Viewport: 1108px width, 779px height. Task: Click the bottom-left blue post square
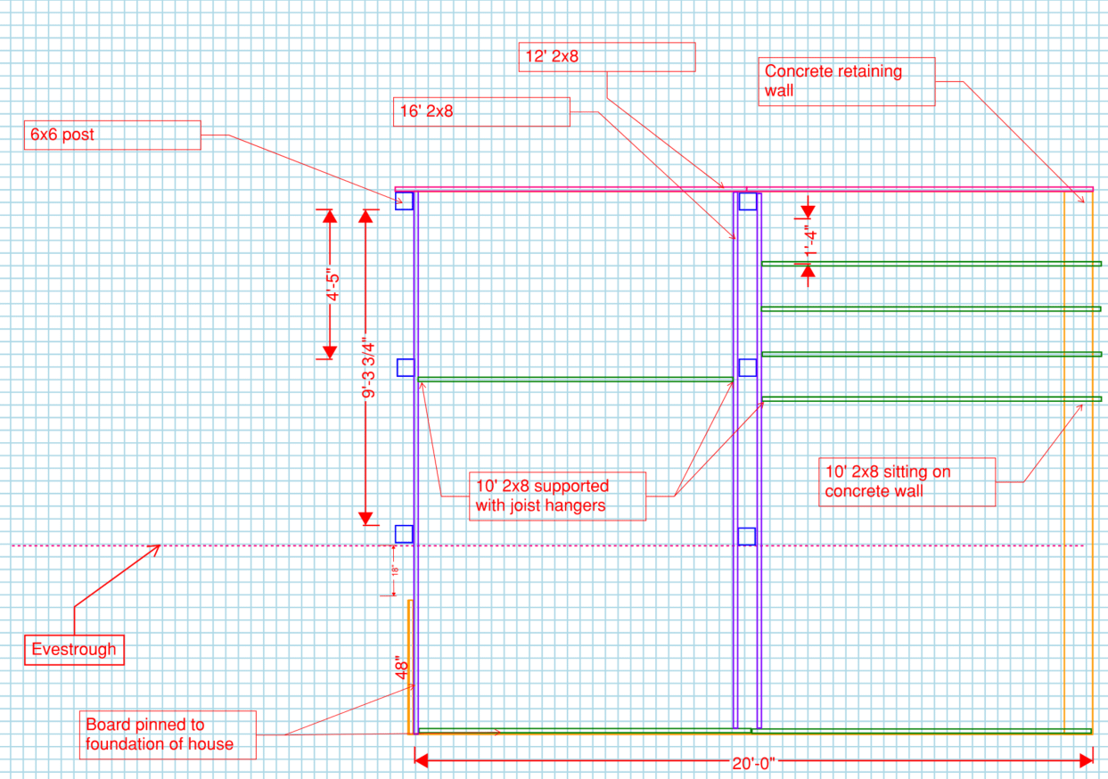pyautogui.click(x=405, y=534)
